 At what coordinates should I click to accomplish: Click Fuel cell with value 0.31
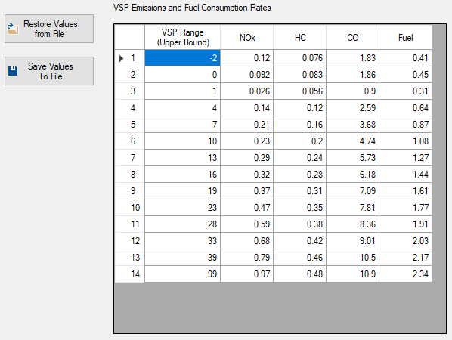[406, 91]
